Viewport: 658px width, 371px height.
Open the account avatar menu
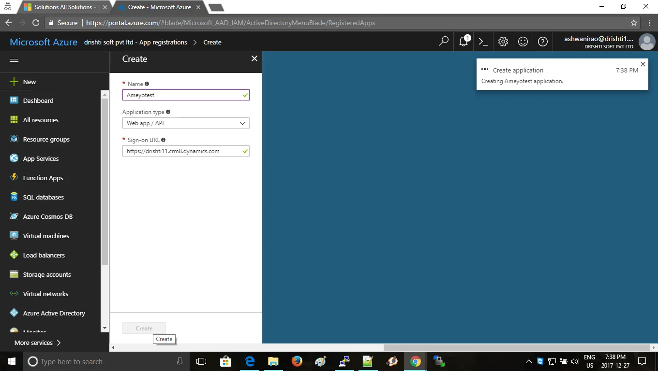pyautogui.click(x=647, y=42)
